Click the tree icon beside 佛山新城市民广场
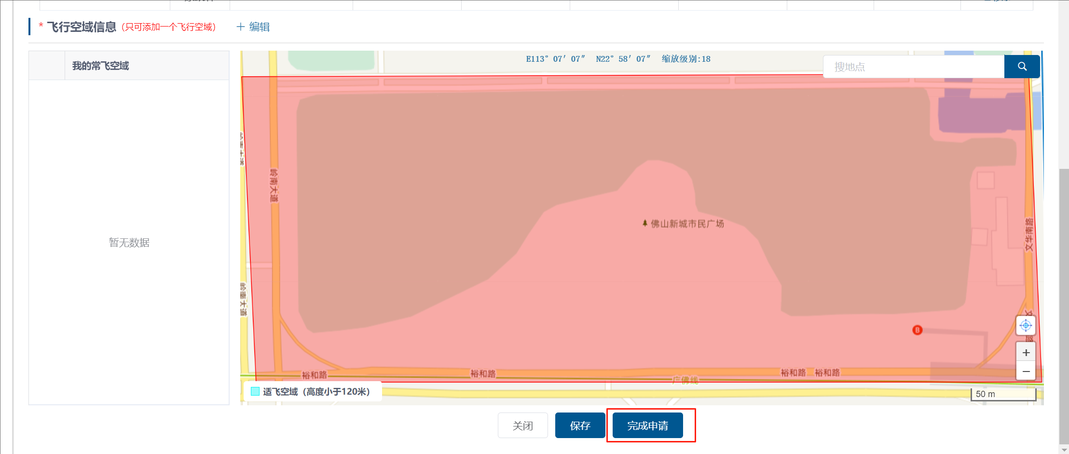 644,223
